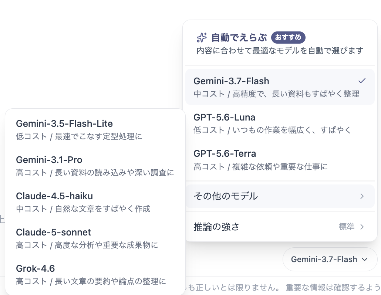Screen dimensions: 381x295
Task: Open the Gemini-3.7-Flash model selector dropdown
Action: point(330,259)
